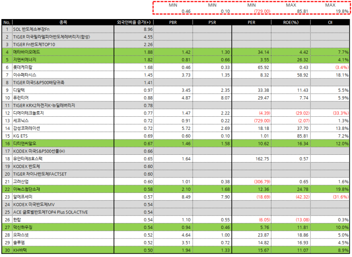
Task: Select ROE (42.32) for 알에프세미
Action: click(303, 197)
